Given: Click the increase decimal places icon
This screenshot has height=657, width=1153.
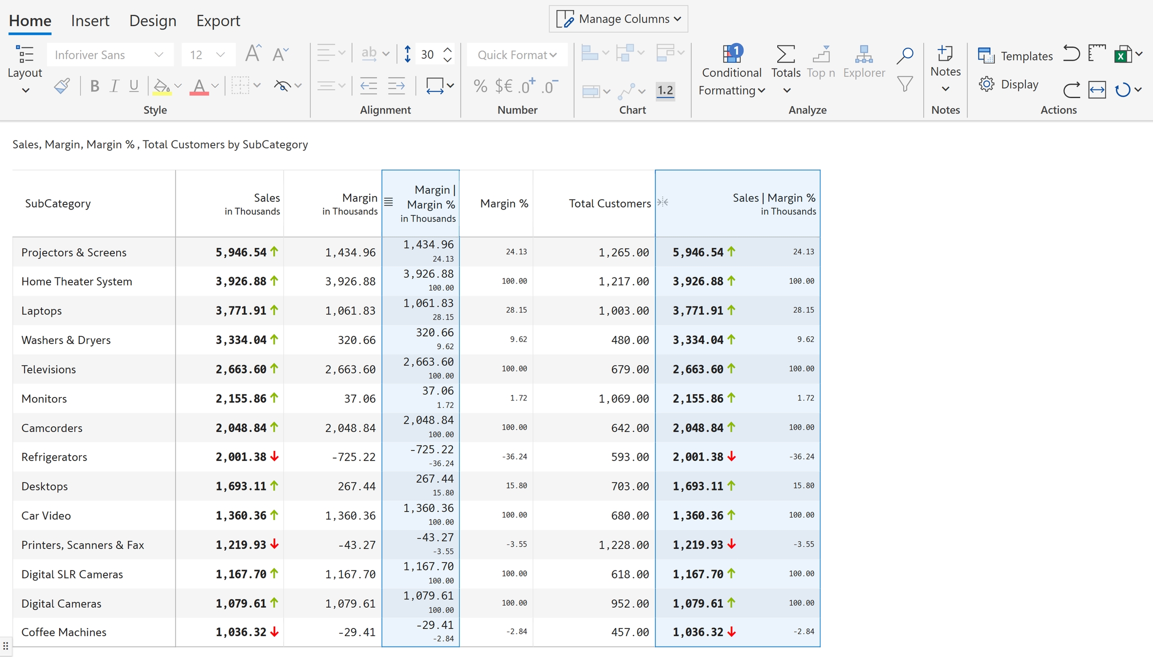Looking at the screenshot, I should coord(526,86).
